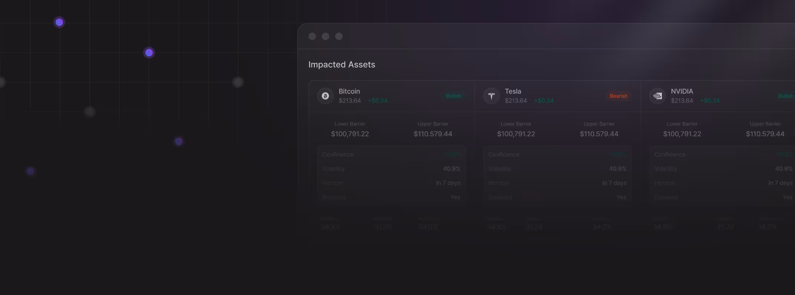Click Bitcoin's Upper Barrier value $110.579.44
Viewport: 795px width, 295px height.
pyautogui.click(x=433, y=134)
